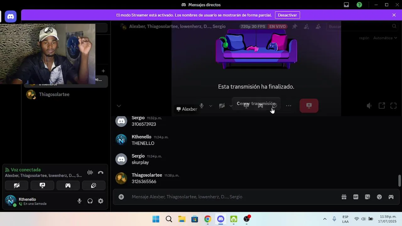The height and width of the screenshot is (226, 402).
Task: Open the región Automática dropdown
Action: pyautogui.click(x=385, y=38)
